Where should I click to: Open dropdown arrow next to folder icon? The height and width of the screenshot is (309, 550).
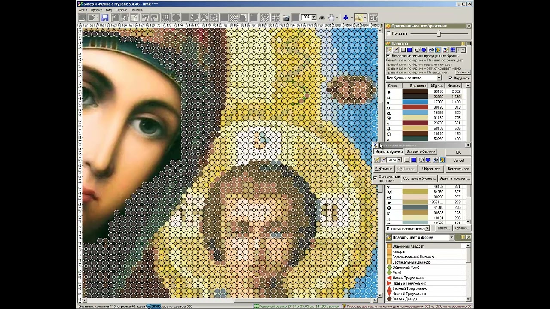[98, 18]
